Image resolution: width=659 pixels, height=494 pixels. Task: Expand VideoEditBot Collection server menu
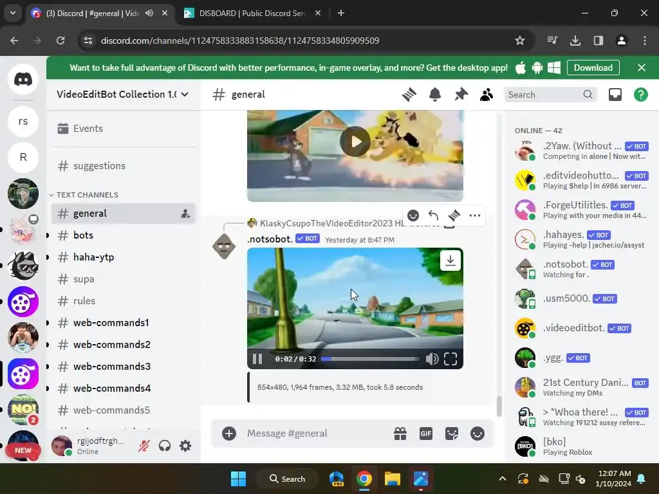123,95
